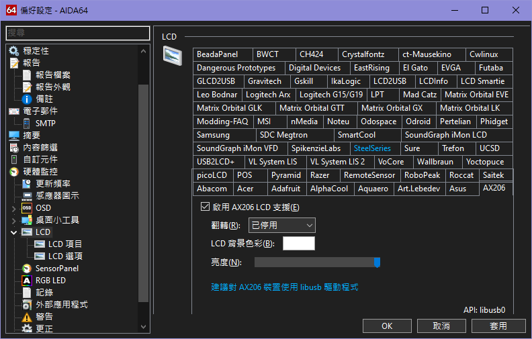This screenshot has width=532, height=339.
Task: Switch to the Phidget tab
Action: coord(494,122)
